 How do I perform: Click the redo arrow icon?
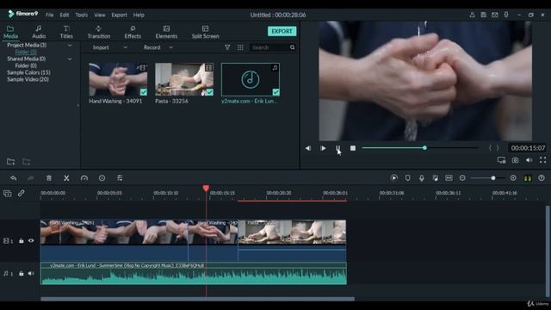pyautogui.click(x=31, y=178)
